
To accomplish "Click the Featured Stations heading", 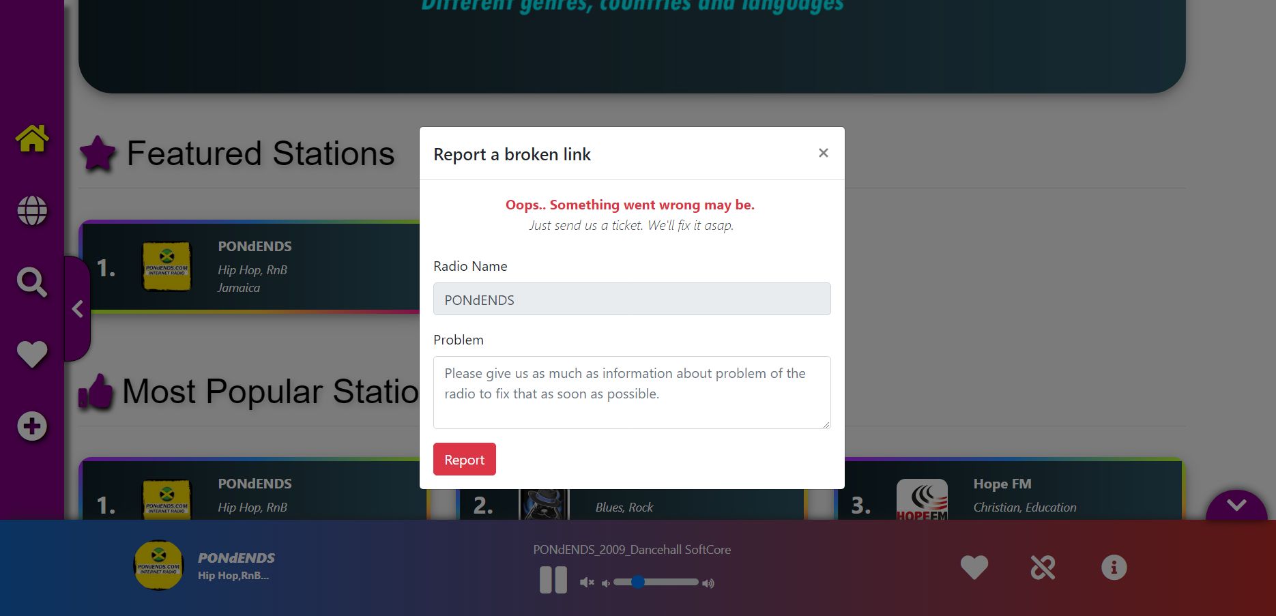I will (x=261, y=153).
